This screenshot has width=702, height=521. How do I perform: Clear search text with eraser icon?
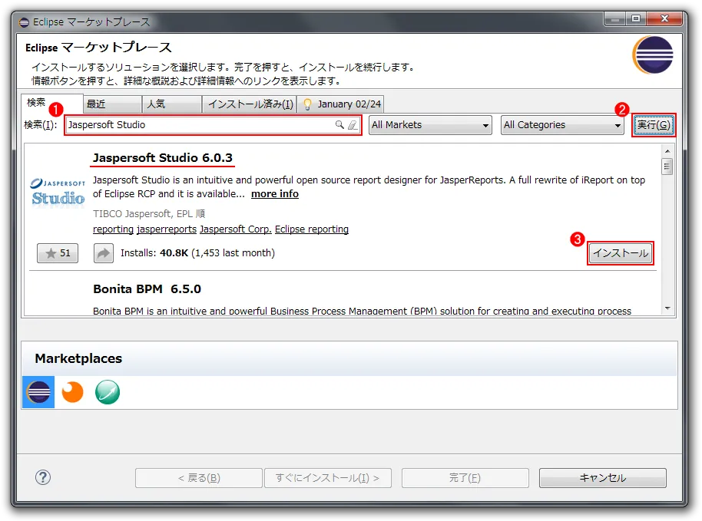[x=353, y=125]
